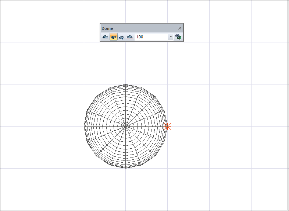This screenshot has width=289, height=211.
Task: Click the orange snap marker on dome's right edge
Action: click(x=167, y=126)
